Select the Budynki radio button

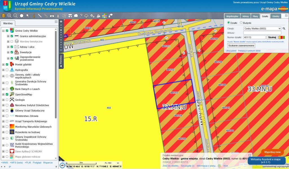(241, 22)
